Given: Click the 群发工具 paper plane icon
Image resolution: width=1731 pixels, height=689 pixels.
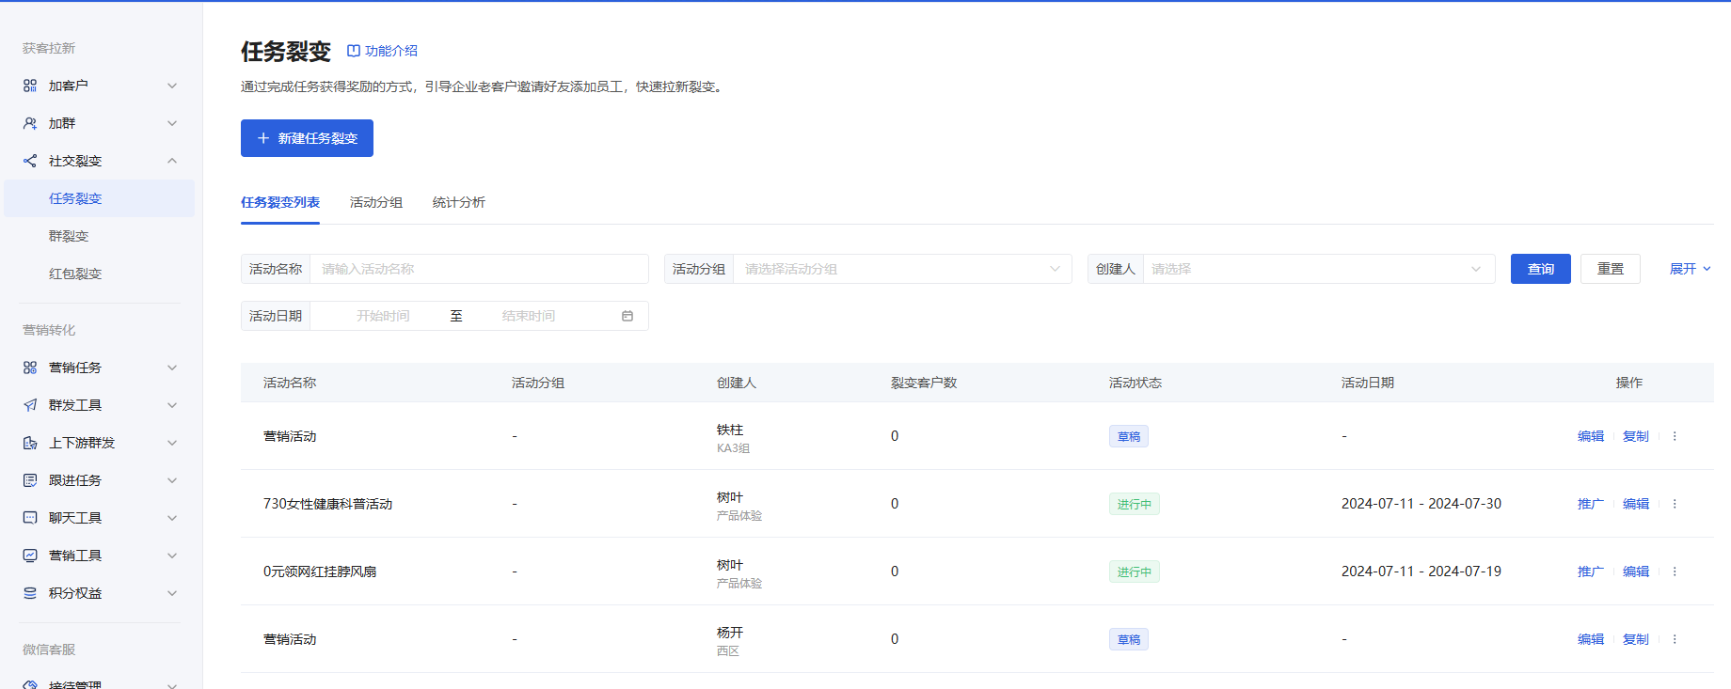Looking at the screenshot, I should click(x=30, y=405).
